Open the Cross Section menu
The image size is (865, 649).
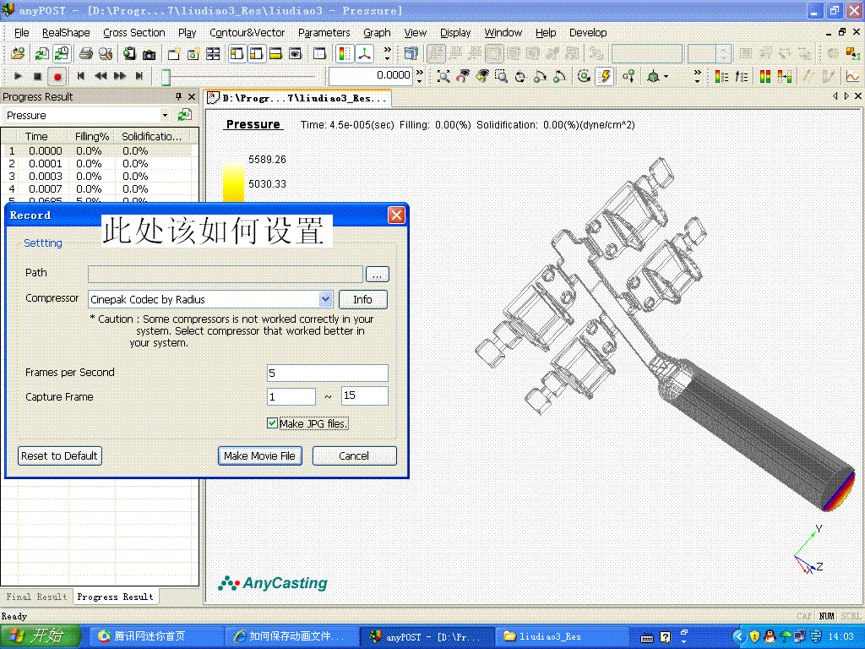pos(134,33)
